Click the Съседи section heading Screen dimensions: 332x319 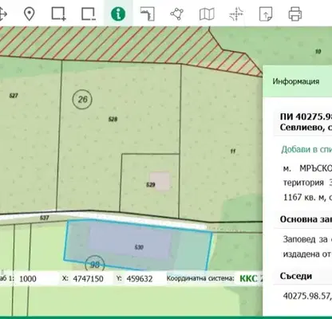tap(296, 276)
